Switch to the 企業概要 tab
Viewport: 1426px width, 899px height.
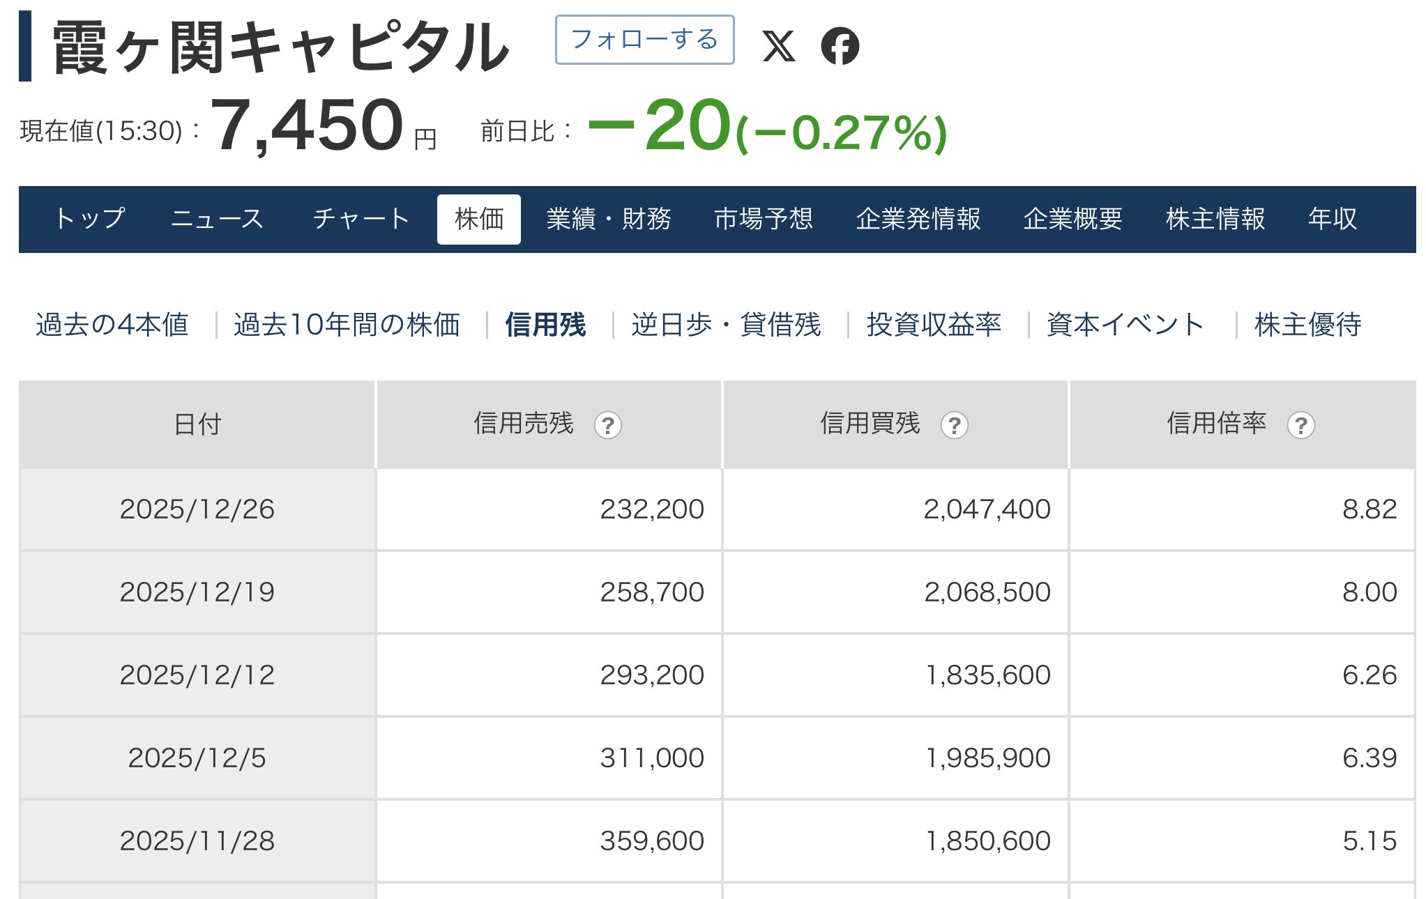click(x=1072, y=219)
